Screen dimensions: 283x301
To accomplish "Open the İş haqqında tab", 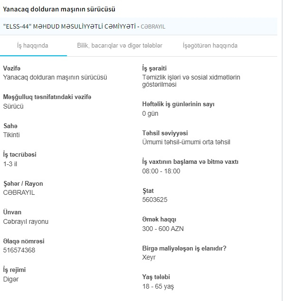I will [x=33, y=46].
